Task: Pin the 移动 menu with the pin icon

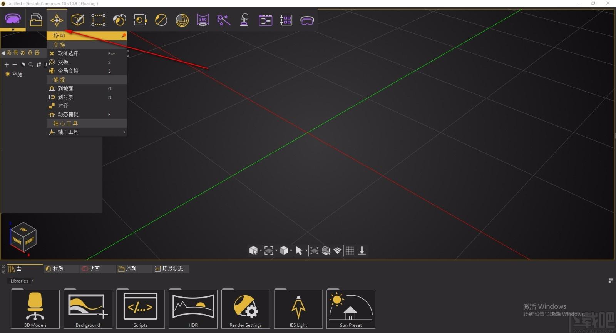Action: pos(124,35)
